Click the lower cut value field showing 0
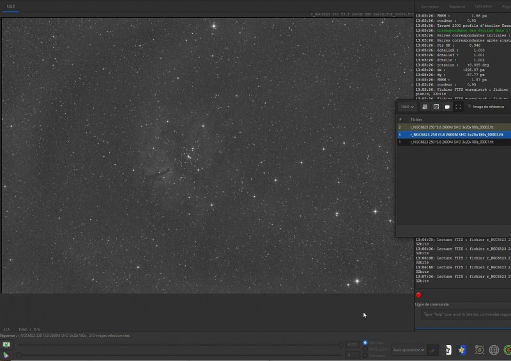This screenshot has width=511, height=361. (353, 355)
